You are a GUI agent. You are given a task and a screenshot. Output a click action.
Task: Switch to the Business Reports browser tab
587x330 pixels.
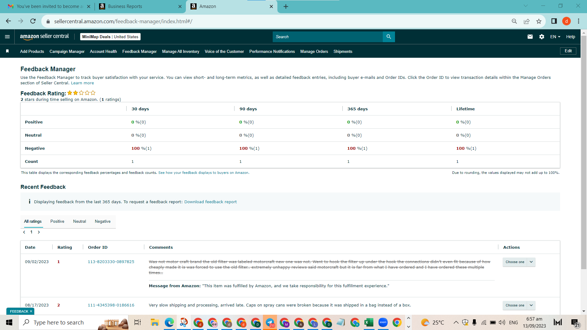click(140, 6)
